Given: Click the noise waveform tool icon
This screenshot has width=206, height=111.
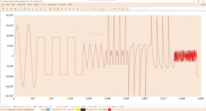Looking at the screenshot, I should click(103, 9).
